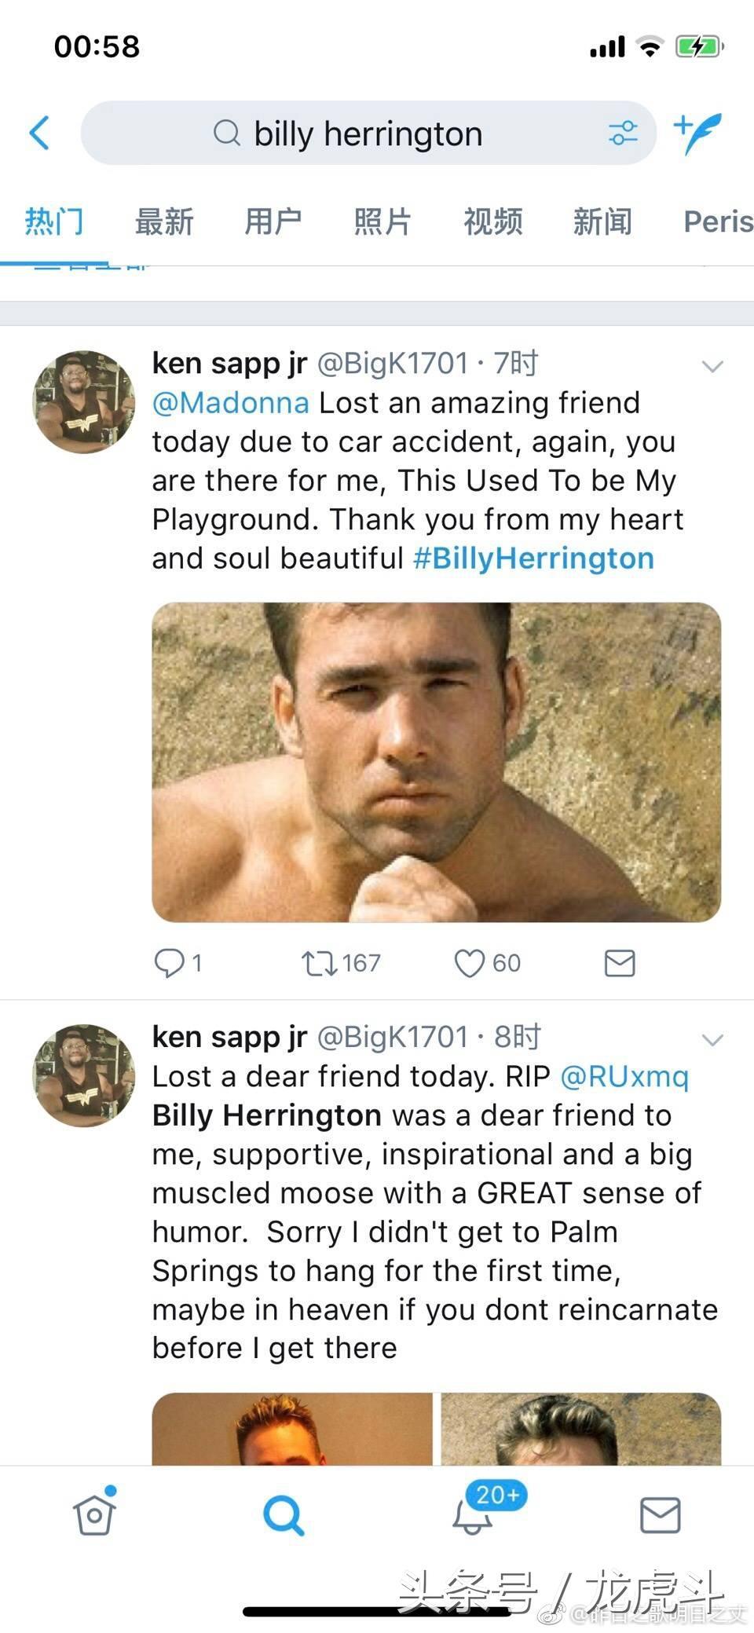Image resolution: width=754 pixels, height=1633 pixels.
Task: Tap the back arrow icon
Action: (40, 133)
